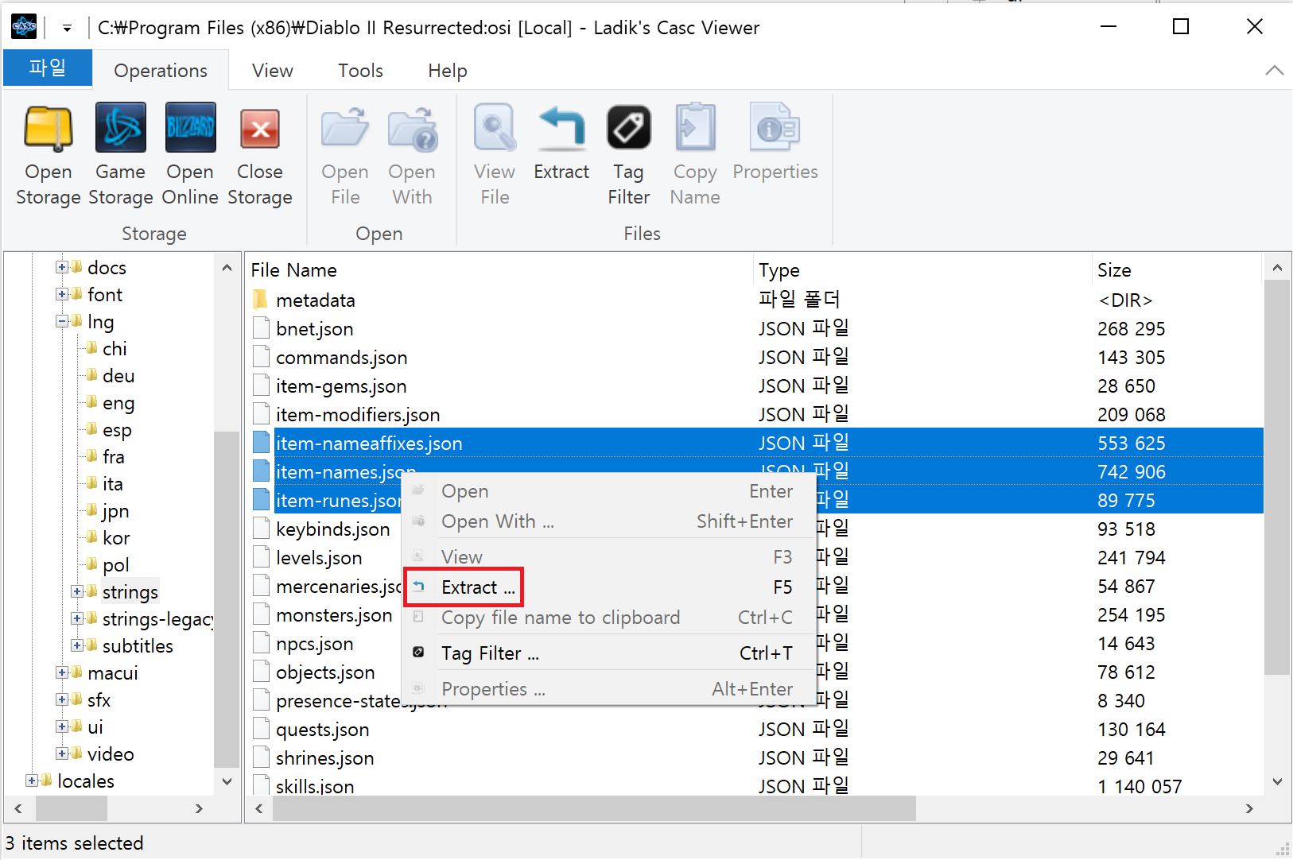This screenshot has width=1293, height=860.
Task: Collapse the lng folder node
Action: [61, 321]
